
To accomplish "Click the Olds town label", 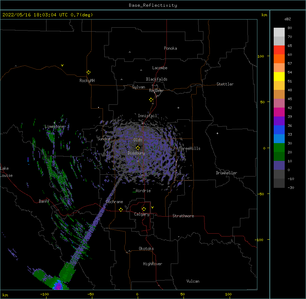I will (x=138, y=140).
